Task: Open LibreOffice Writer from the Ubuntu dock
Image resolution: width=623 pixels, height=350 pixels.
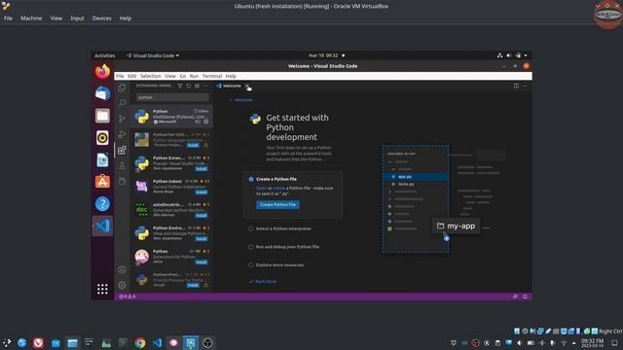Action: tap(102, 159)
